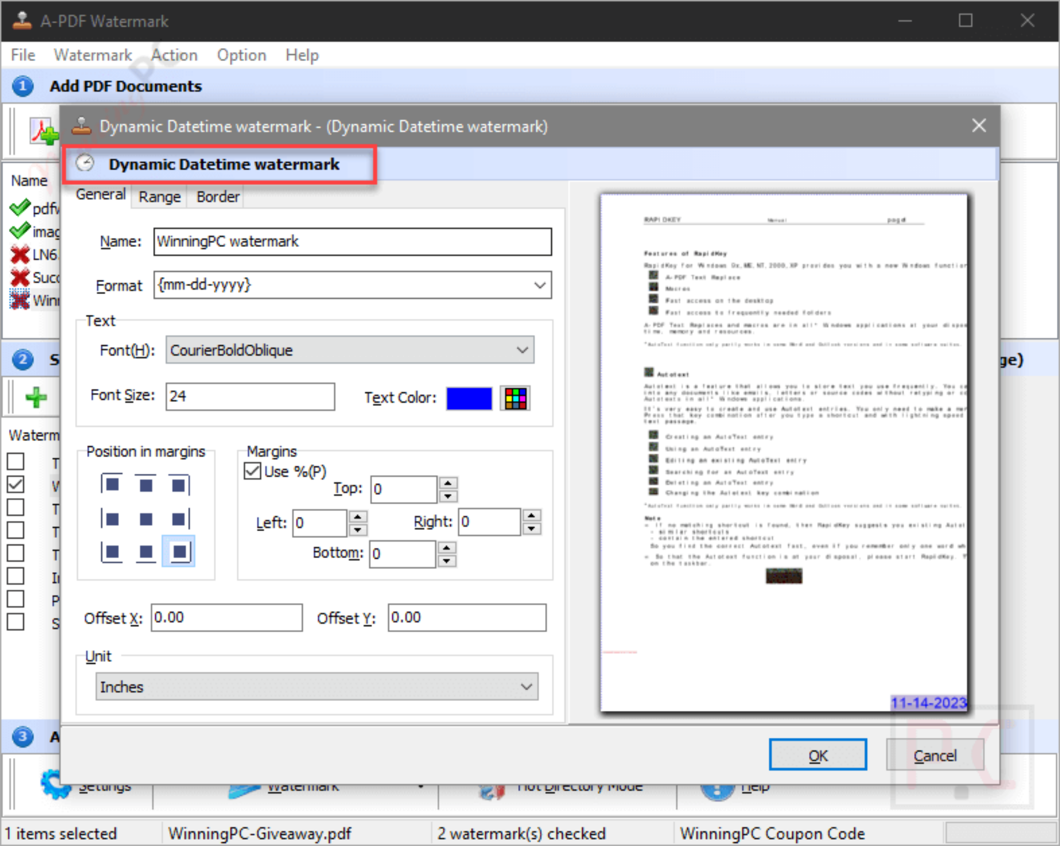Check the first watermark checkbox in the list
Screen dimensions: 1060x846
click(16, 461)
